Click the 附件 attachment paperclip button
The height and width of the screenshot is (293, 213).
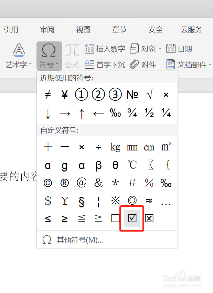143,65
